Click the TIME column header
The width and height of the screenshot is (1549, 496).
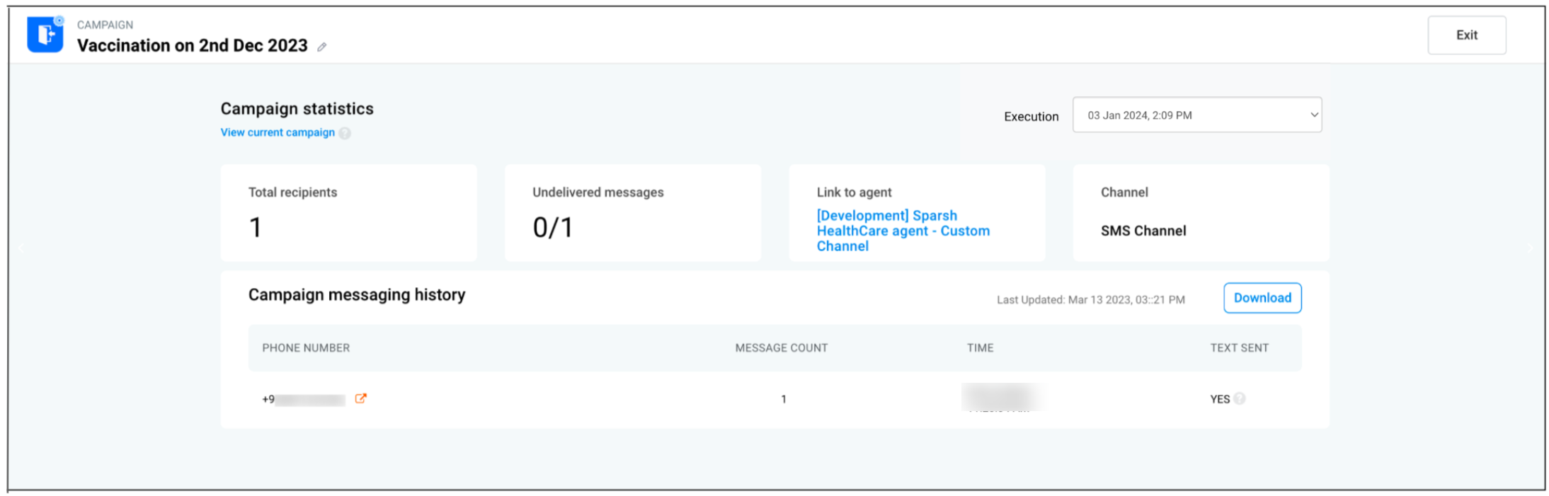pos(980,348)
